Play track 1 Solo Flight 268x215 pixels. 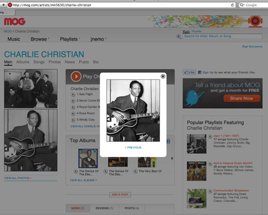pyautogui.click(x=73, y=95)
